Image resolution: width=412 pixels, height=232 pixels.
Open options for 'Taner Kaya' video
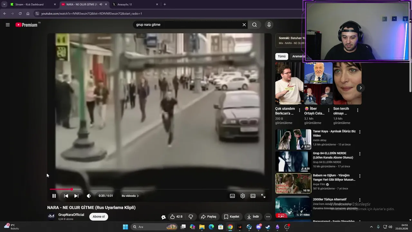[x=360, y=132]
